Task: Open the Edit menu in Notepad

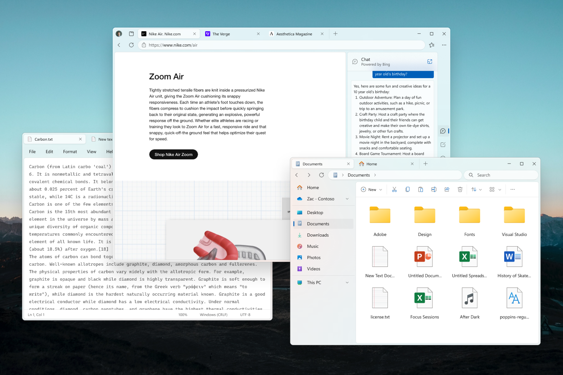Action: tap(49, 152)
